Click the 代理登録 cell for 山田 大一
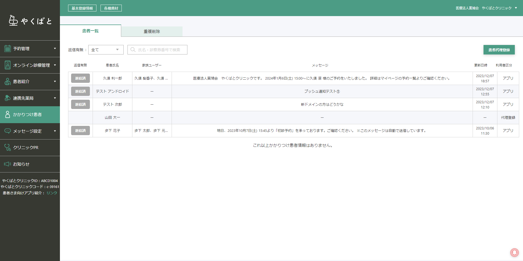 (508, 117)
